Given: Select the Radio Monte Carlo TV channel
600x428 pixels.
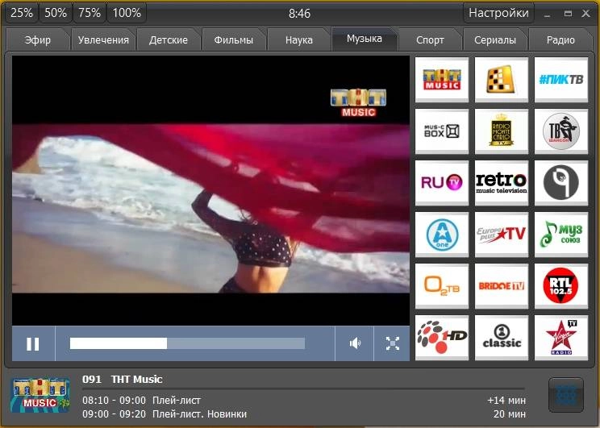Looking at the screenshot, I should [502, 131].
